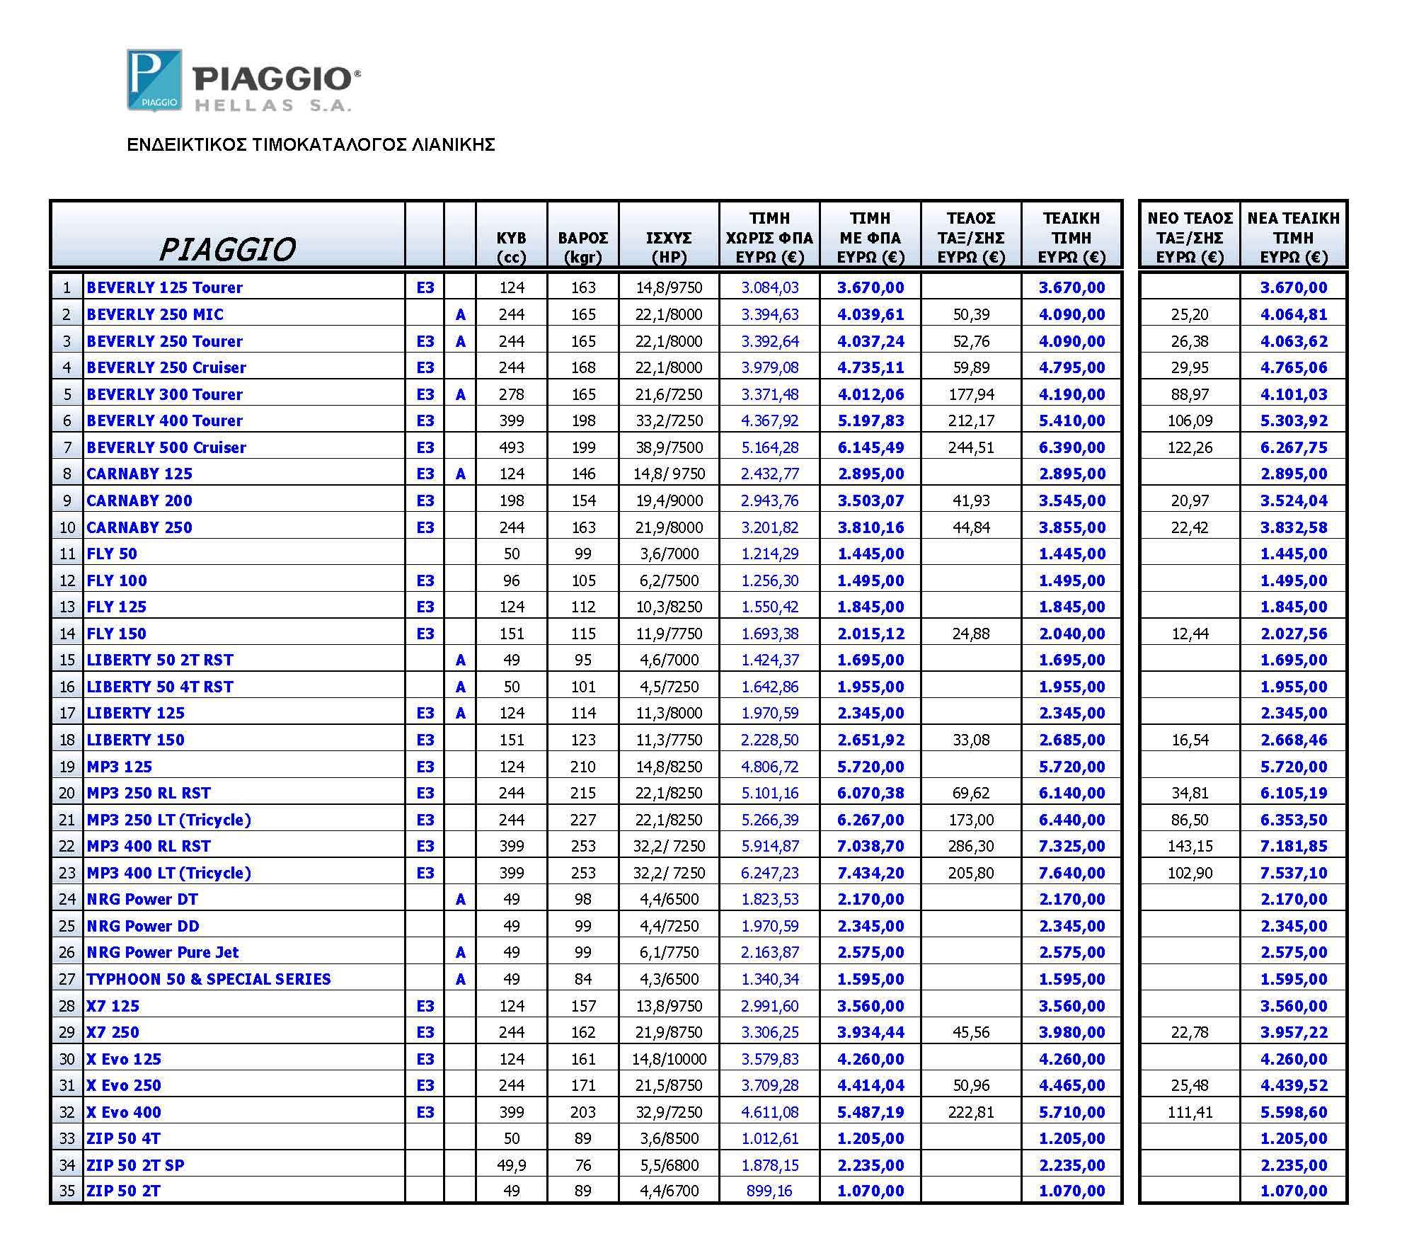
Task: Select the BEVERLY 125 Tourer model name
Action: click(164, 287)
